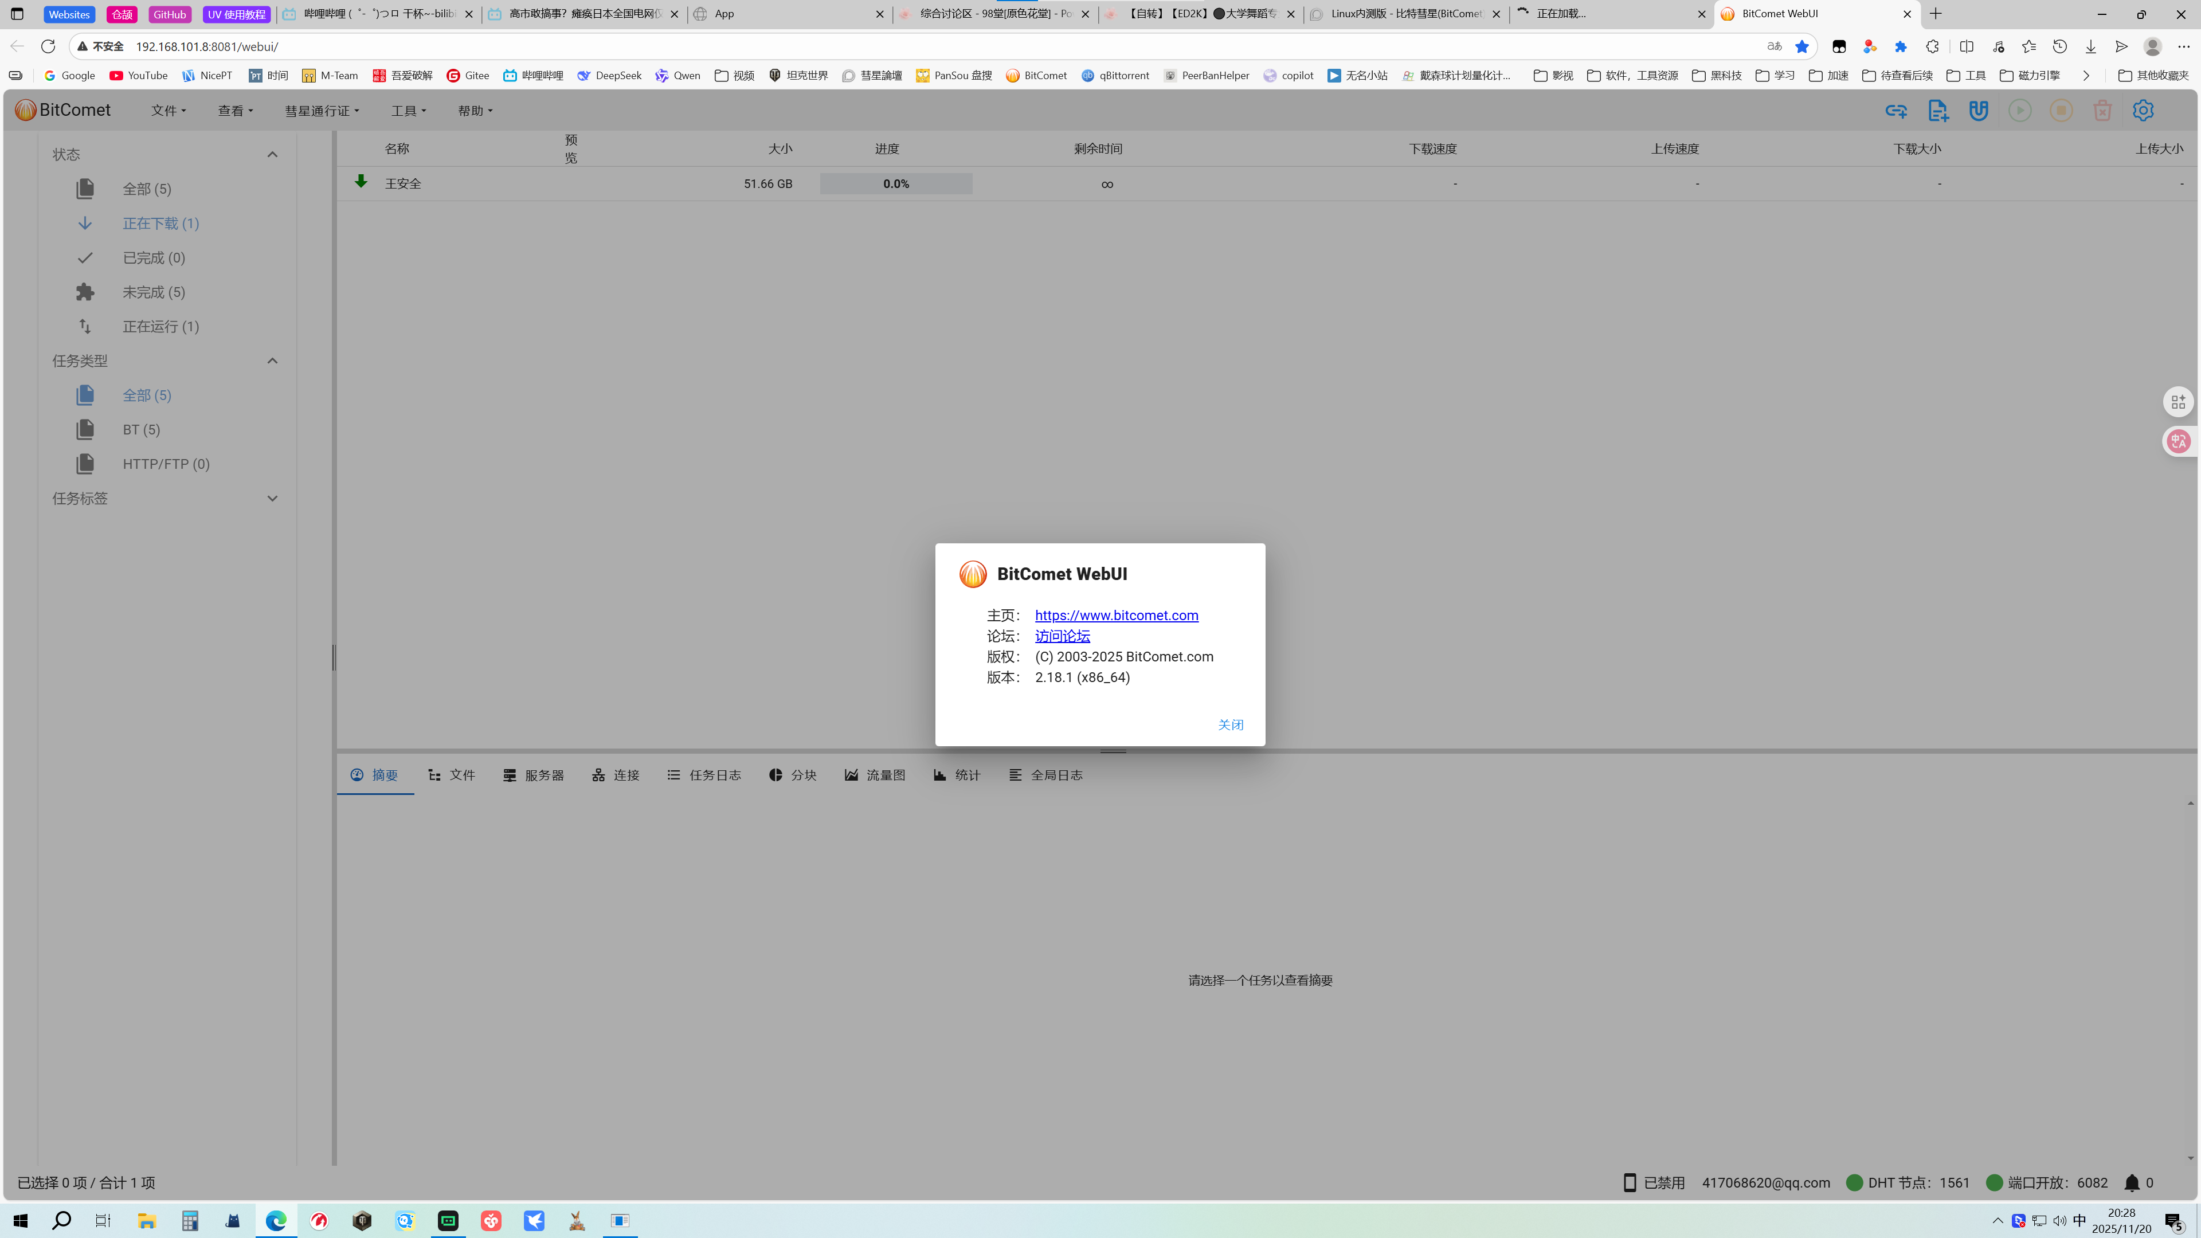Open File Explorer from taskbar
Screen dimensions: 2201x1238
click(x=147, y=1220)
